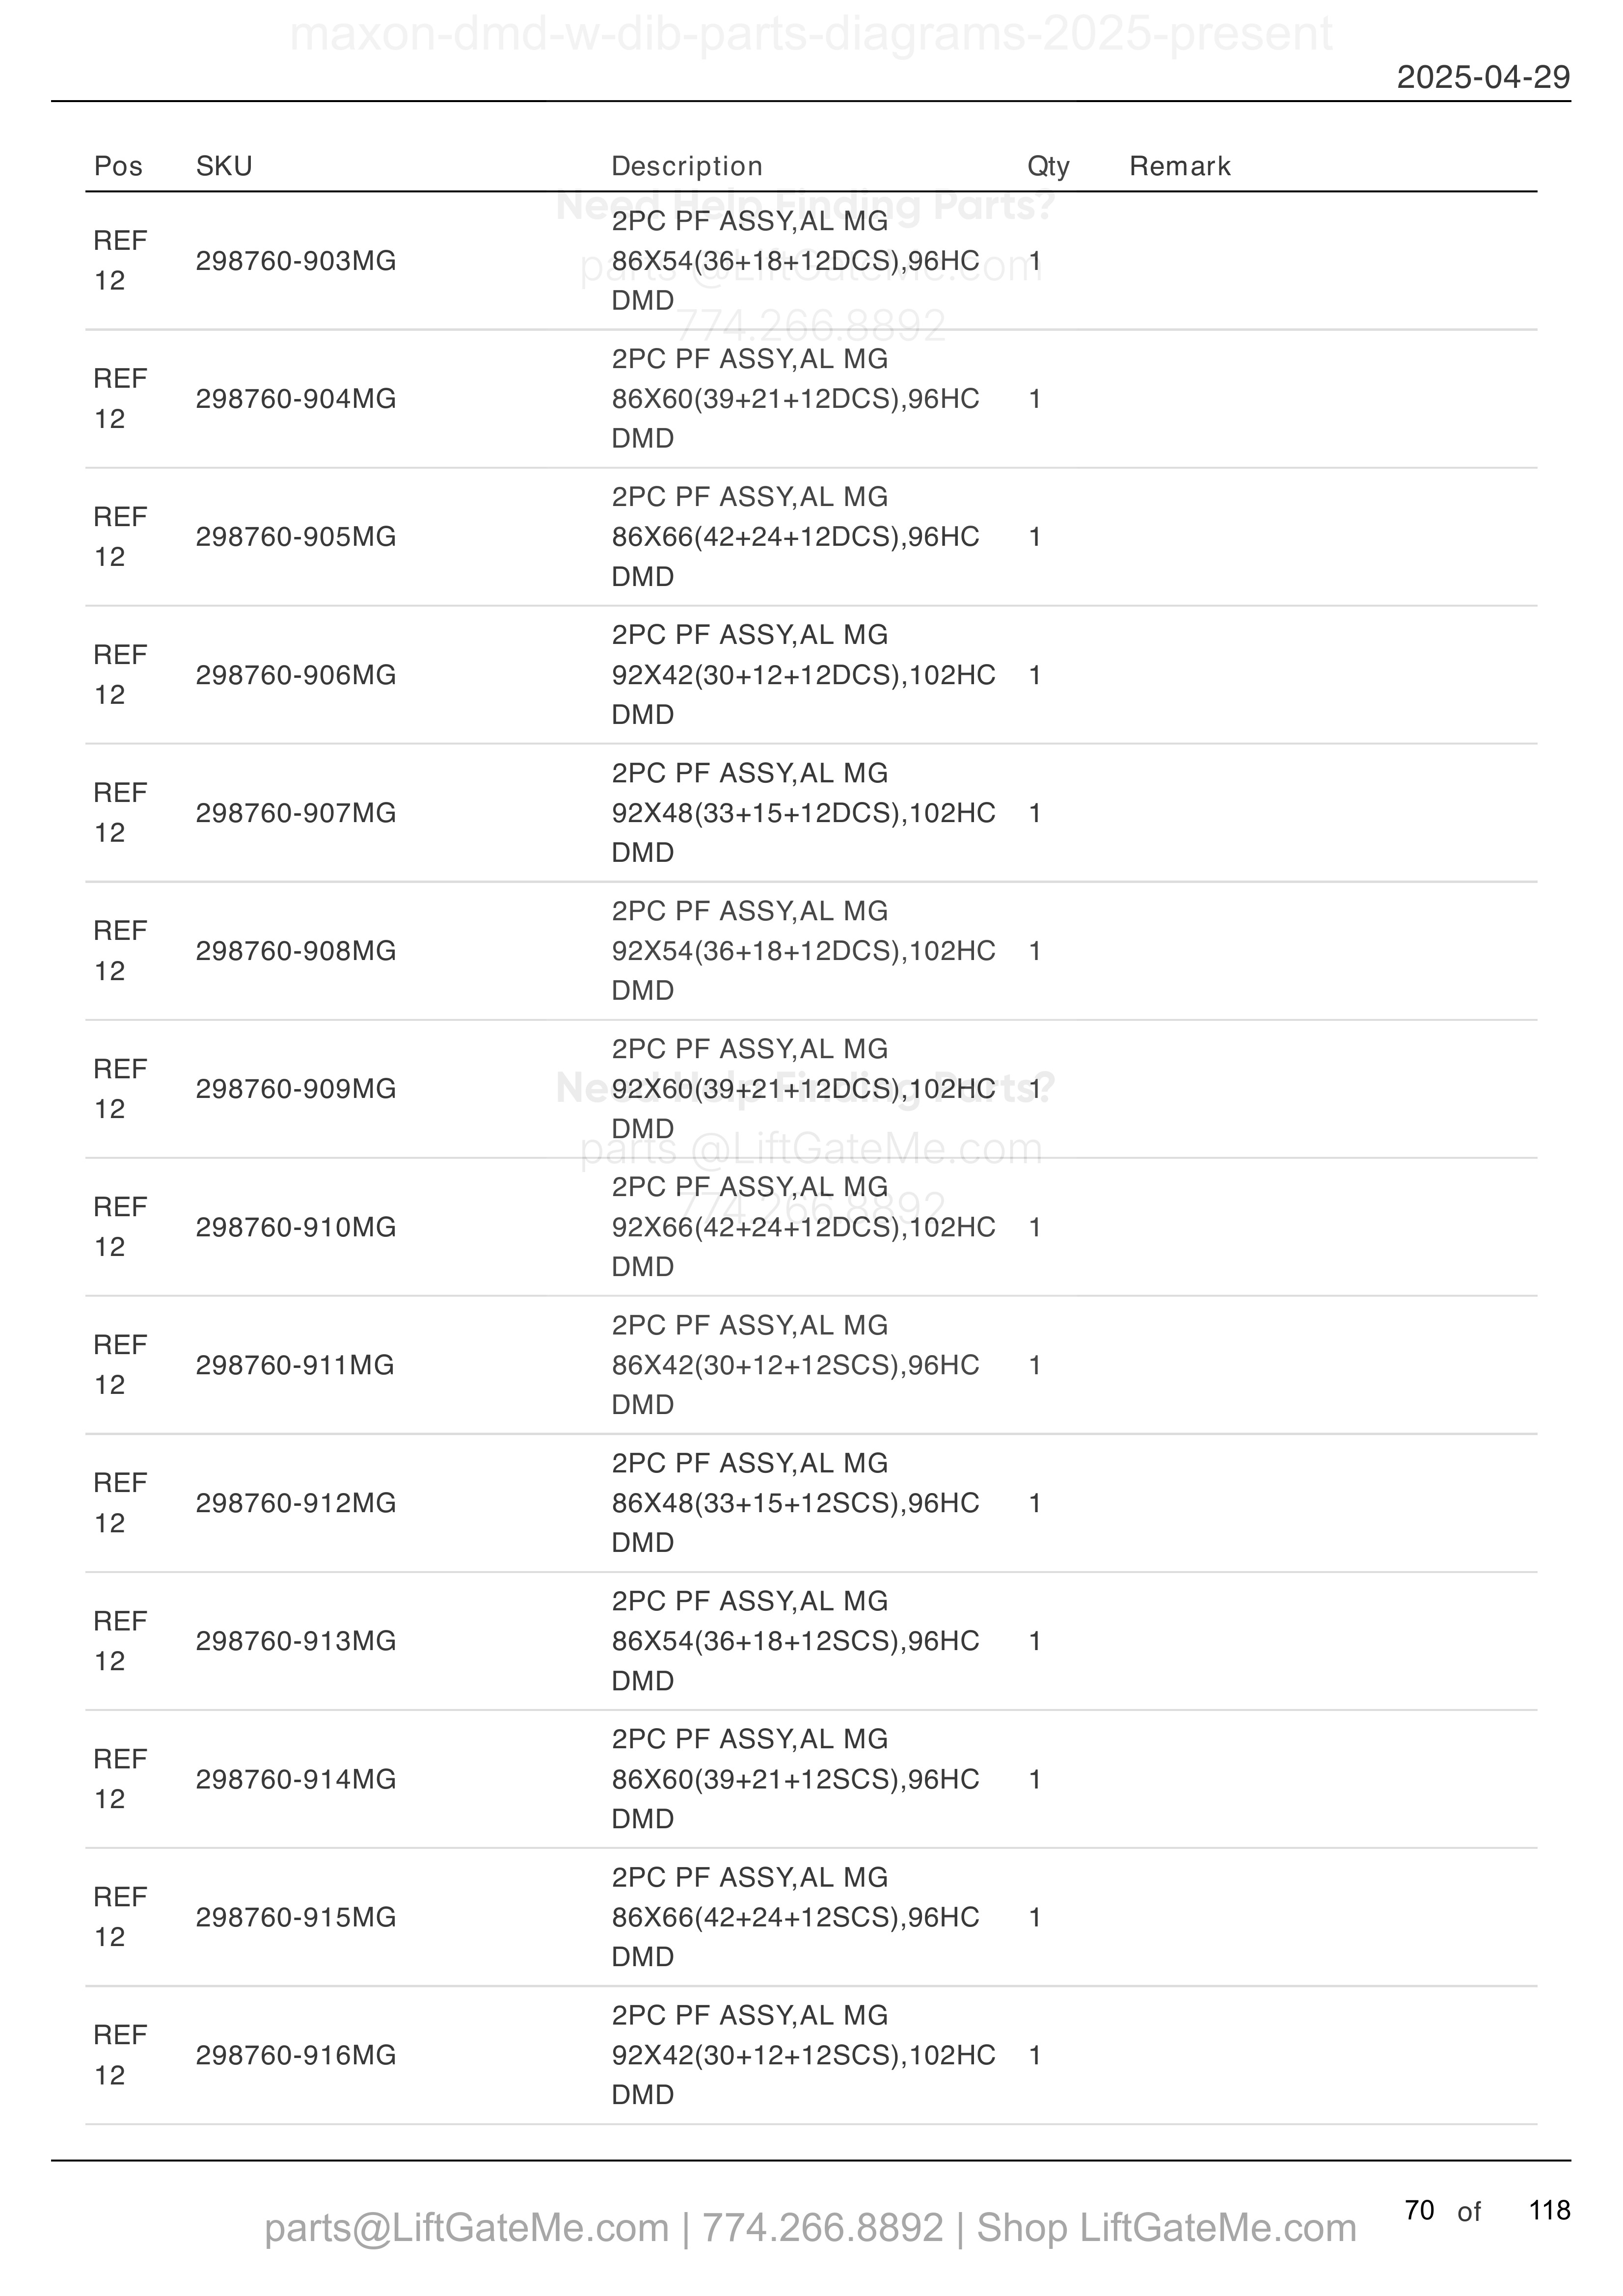
Task: Open the parts@LiftGateMe.com email link in footer
Action: 467,2228
